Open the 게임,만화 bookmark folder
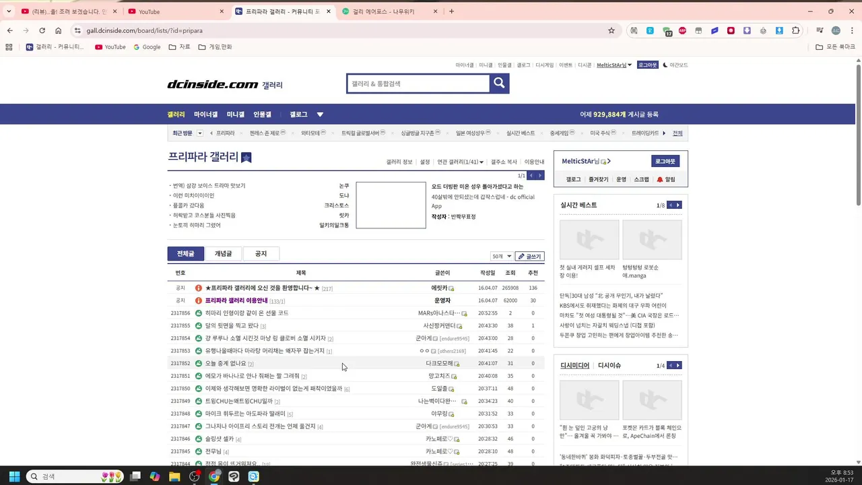This screenshot has width=862, height=485. 215,47
